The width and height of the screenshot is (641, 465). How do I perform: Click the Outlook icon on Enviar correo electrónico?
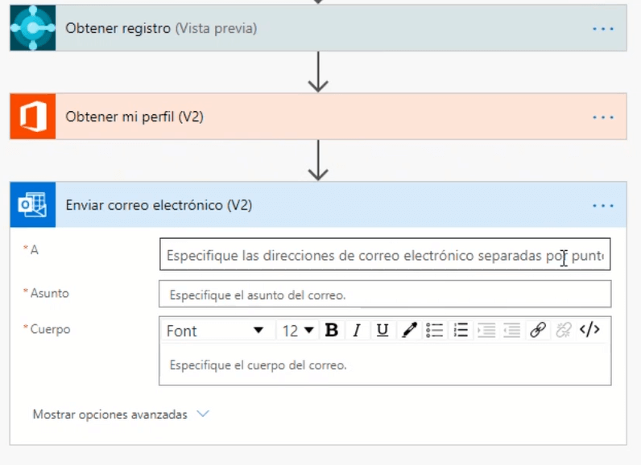33,205
